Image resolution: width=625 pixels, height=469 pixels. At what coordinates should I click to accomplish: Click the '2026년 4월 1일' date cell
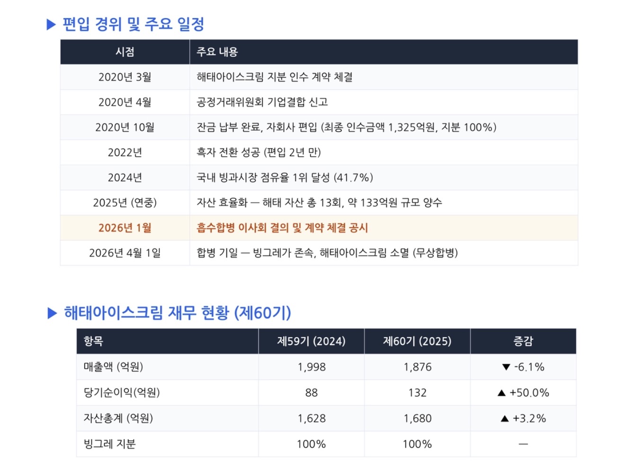click(x=125, y=253)
